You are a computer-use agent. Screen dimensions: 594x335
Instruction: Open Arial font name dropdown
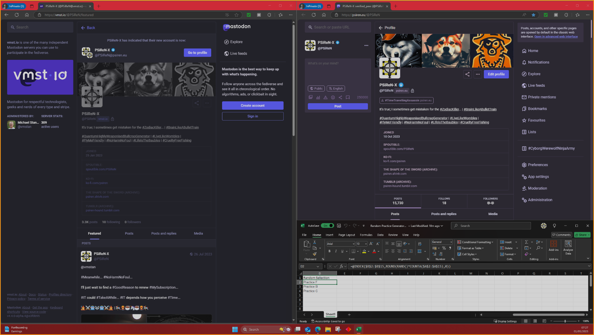(354, 244)
